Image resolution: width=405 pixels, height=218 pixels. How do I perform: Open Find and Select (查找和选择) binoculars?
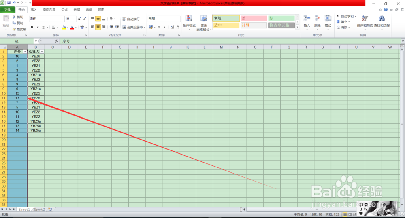click(382, 23)
